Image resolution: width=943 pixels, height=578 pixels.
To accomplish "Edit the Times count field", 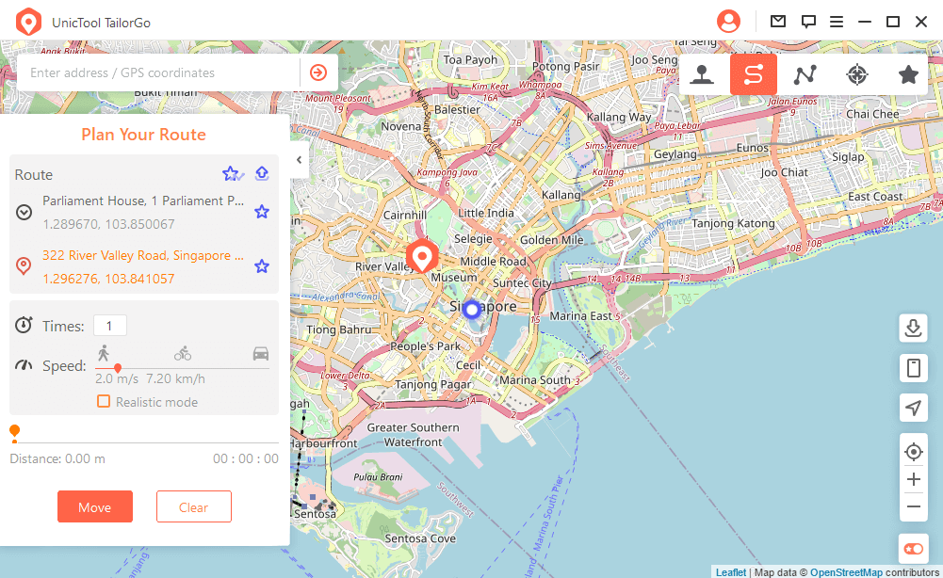I will 110,326.
